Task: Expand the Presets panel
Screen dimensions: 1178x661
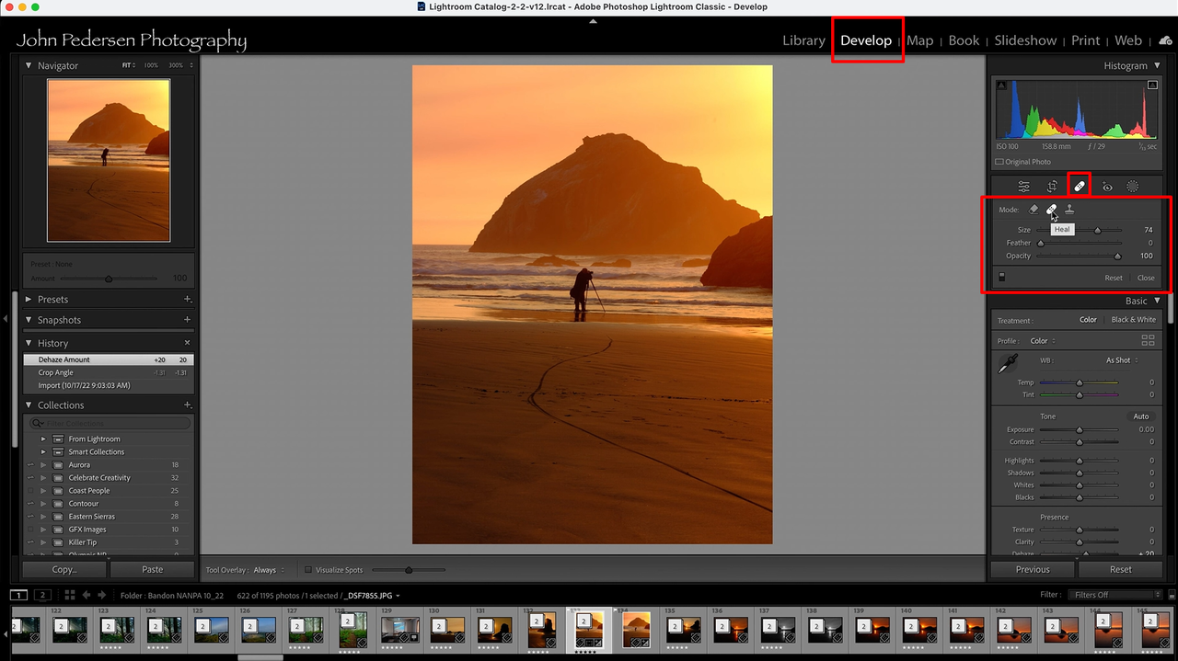Action: point(29,299)
